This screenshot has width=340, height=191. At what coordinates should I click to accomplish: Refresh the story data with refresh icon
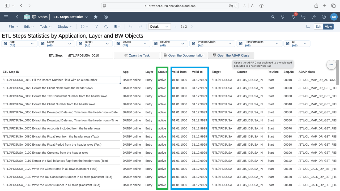point(106,27)
